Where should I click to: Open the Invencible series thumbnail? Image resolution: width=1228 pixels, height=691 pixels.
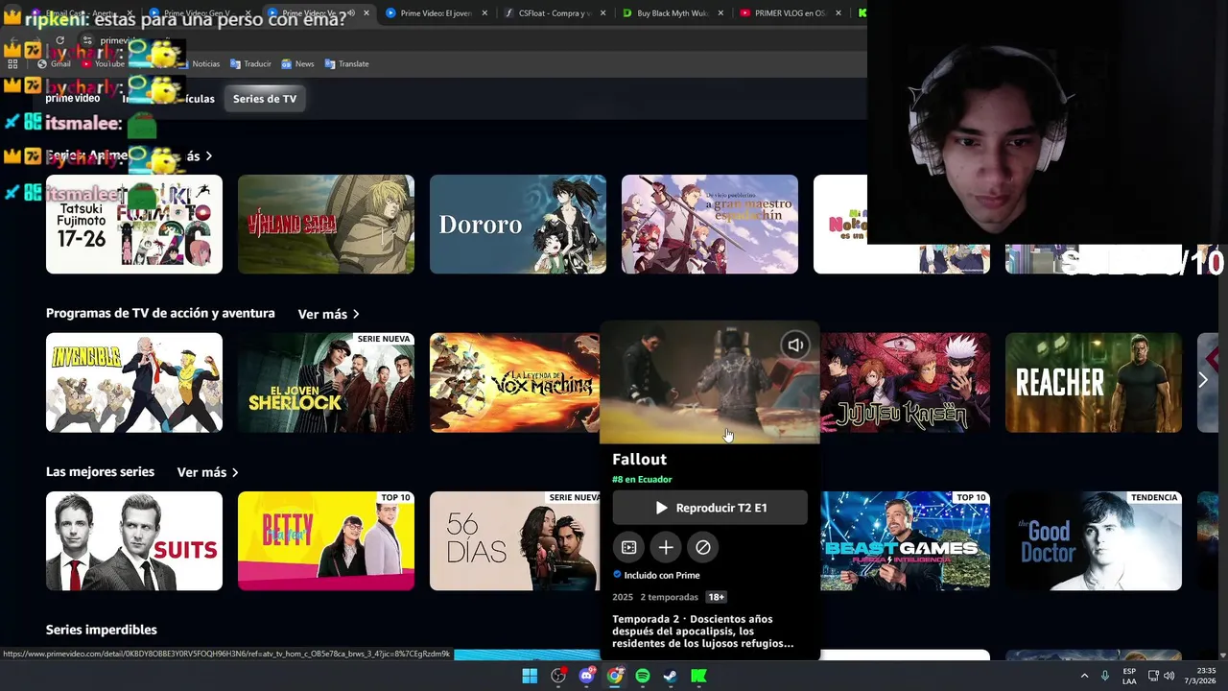[x=134, y=383]
